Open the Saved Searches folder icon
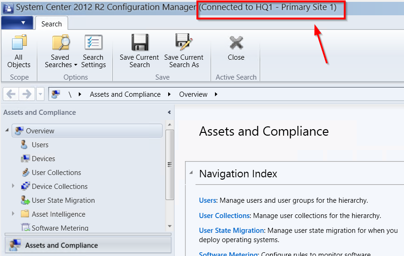The height and width of the screenshot is (256, 404). tap(61, 42)
